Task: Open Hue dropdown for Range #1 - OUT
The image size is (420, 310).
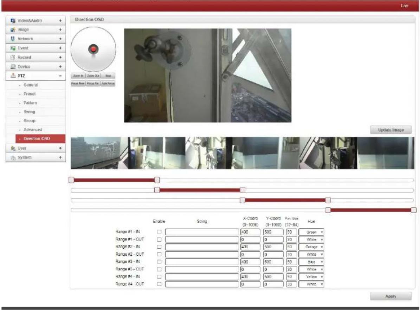Action: tap(311, 240)
